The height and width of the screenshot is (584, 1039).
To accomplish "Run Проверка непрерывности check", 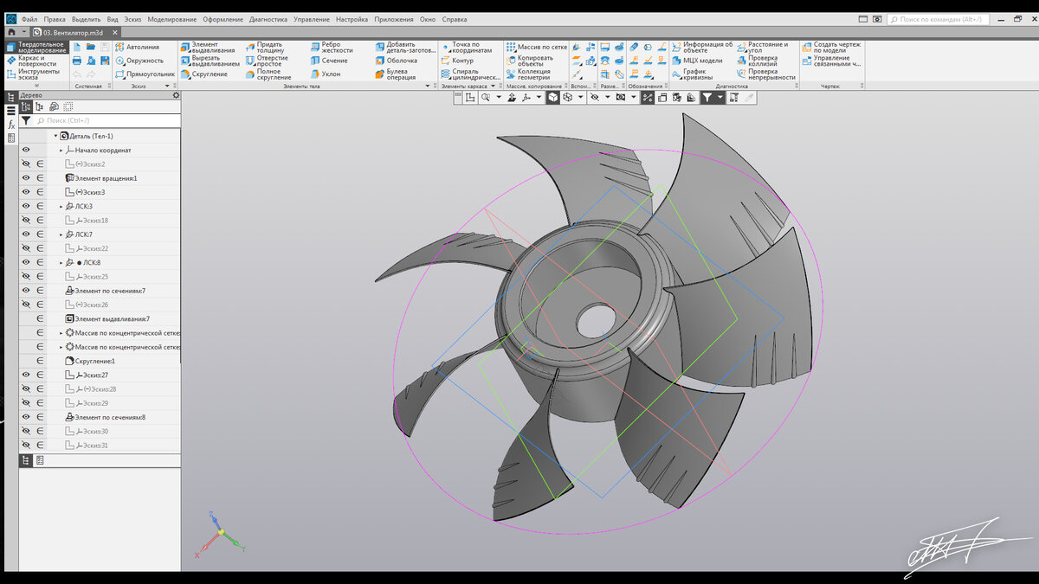I will tap(765, 74).
